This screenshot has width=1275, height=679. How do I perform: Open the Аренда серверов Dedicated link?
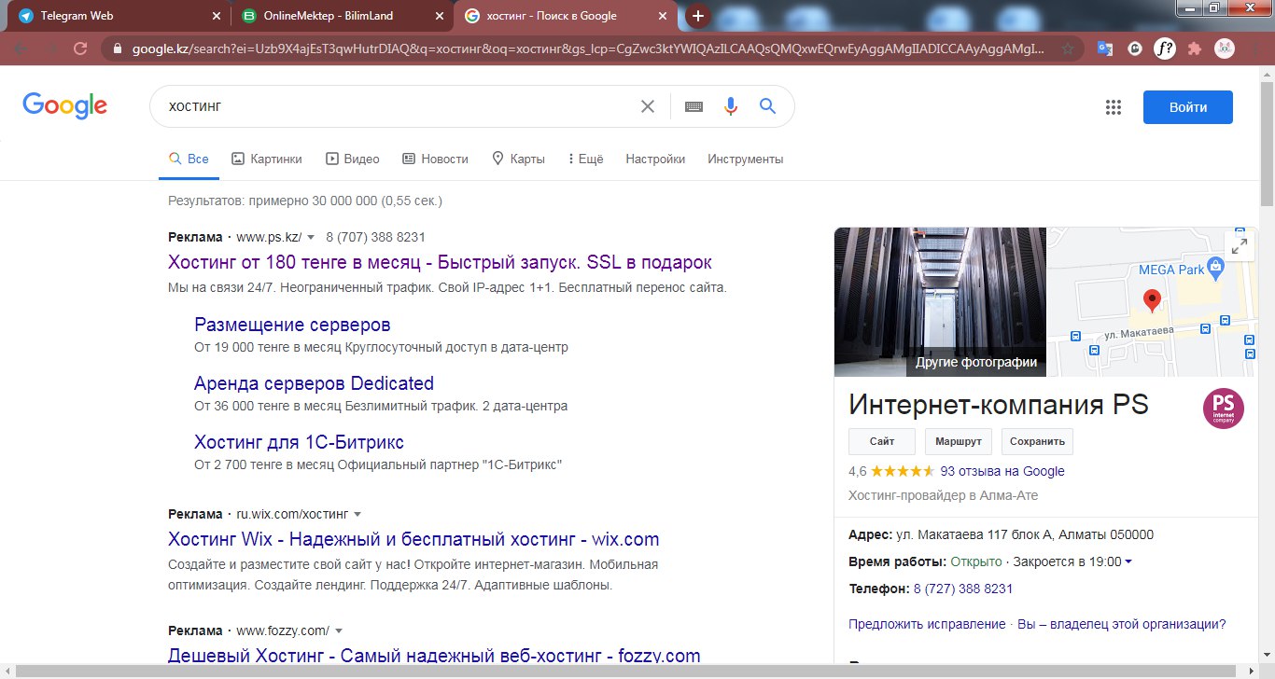tap(314, 383)
